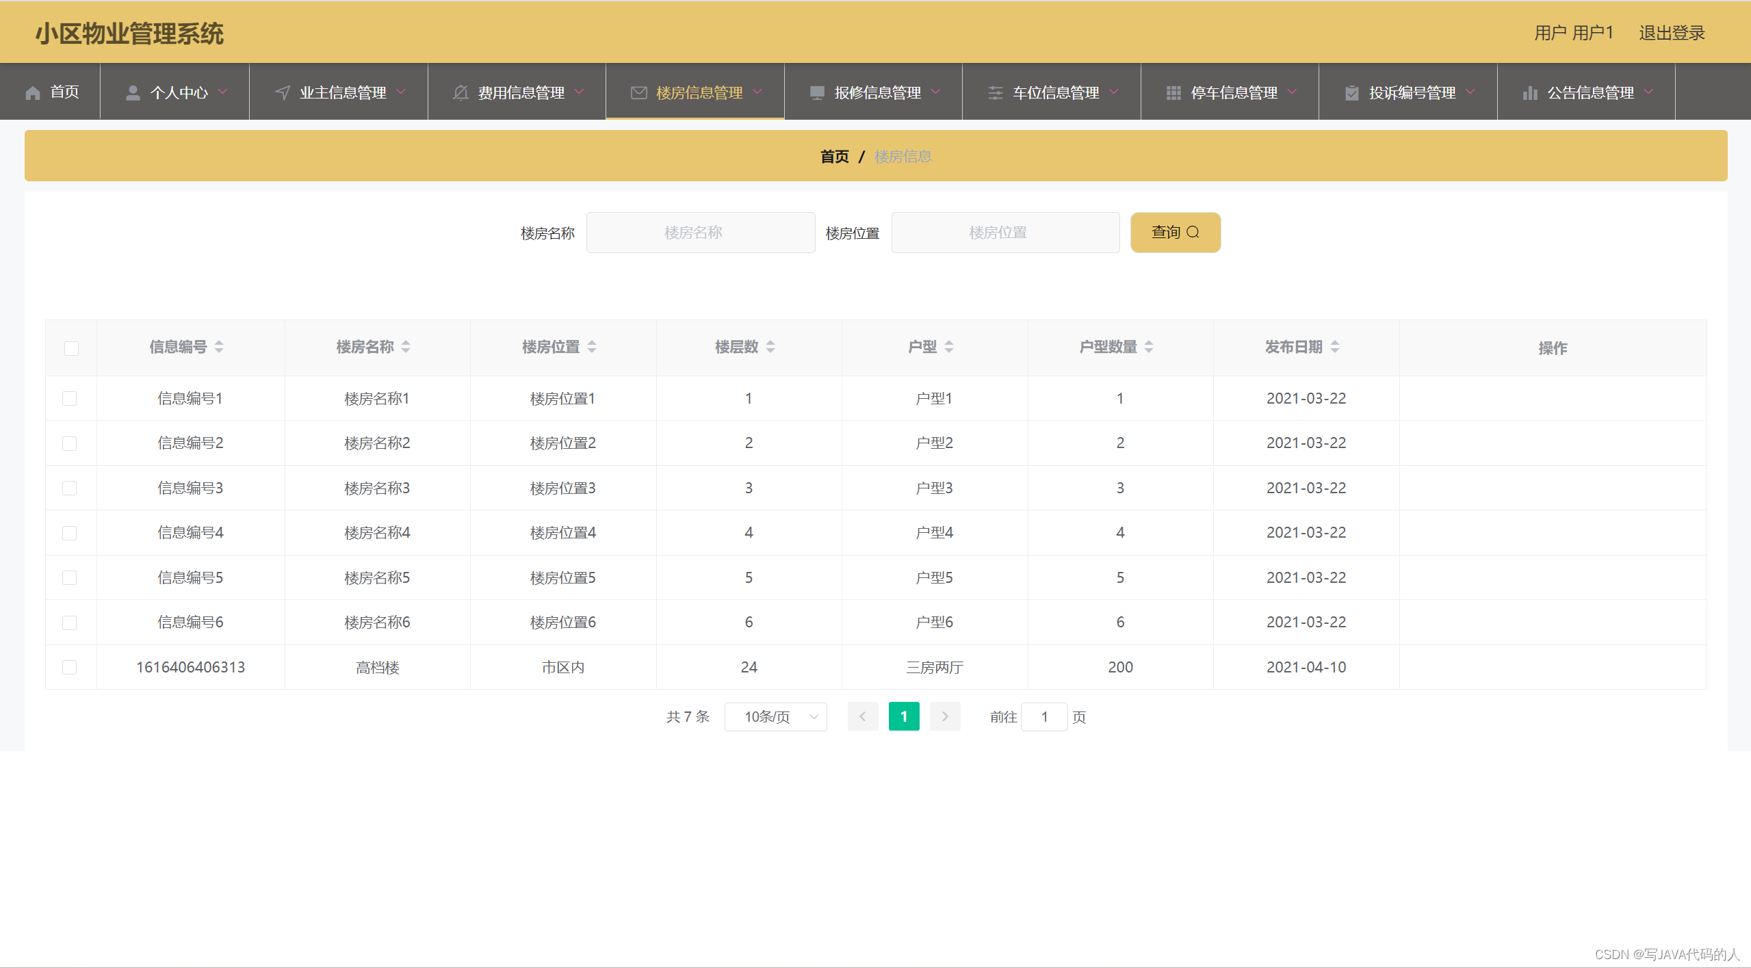
Task: Expand the 投诉编号管理 dropdown arrow
Action: (1470, 92)
